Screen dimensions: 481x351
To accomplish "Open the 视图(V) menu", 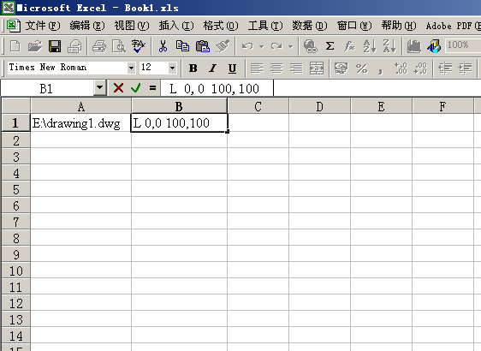I will pyautogui.click(x=132, y=26).
